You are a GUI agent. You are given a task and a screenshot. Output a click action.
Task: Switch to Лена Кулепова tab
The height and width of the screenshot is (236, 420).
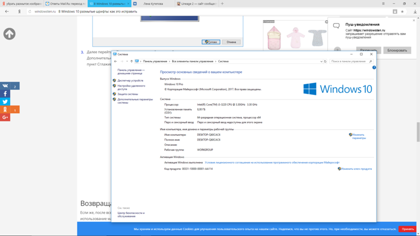coord(153,4)
